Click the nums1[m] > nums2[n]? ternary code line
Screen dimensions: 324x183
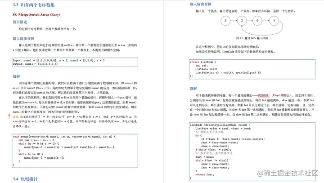70,147
